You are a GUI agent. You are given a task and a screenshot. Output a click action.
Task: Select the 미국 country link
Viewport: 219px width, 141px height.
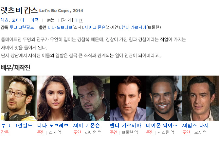[34, 20]
